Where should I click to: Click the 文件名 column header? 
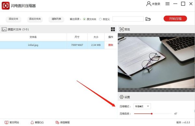pyautogui.click(x=33, y=37)
